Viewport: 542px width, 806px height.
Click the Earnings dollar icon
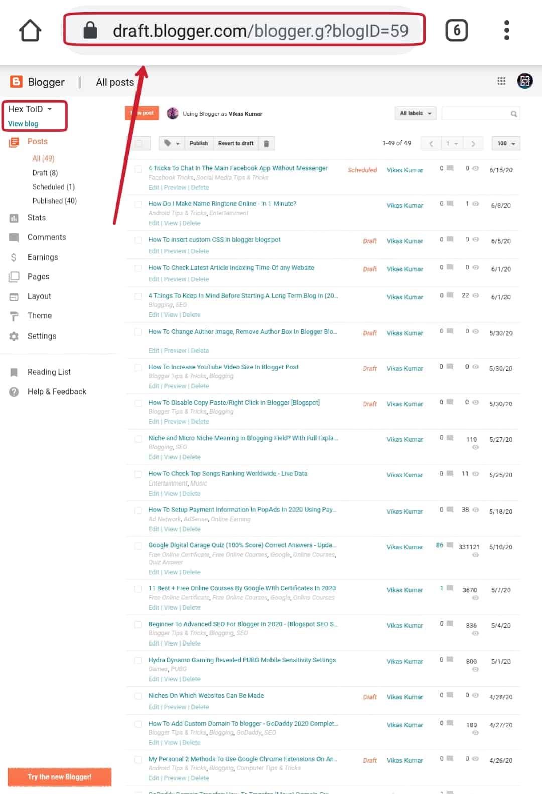click(14, 257)
